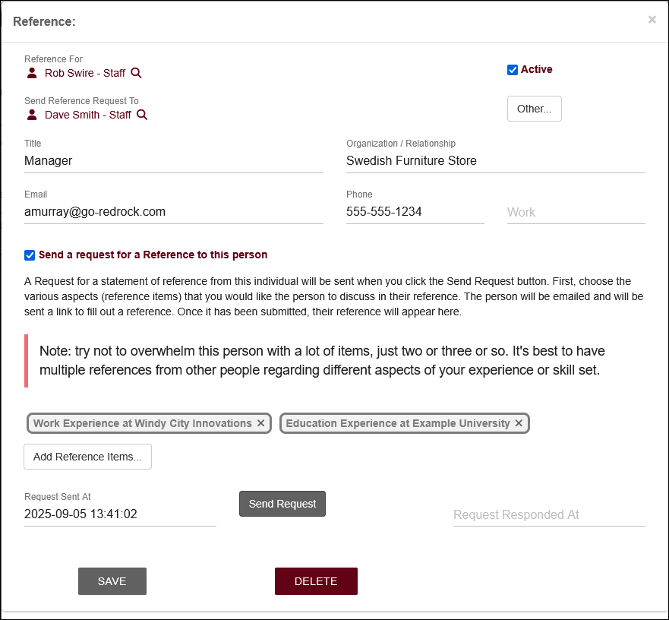Image resolution: width=669 pixels, height=620 pixels.
Task: Focus the Organization / Relationship field
Action: tap(495, 161)
